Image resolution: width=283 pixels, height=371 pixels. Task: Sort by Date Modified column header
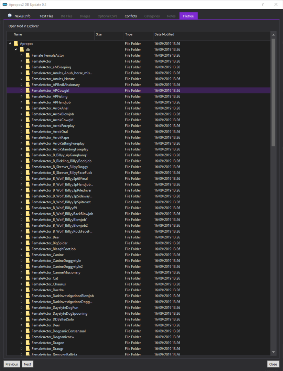[211, 35]
